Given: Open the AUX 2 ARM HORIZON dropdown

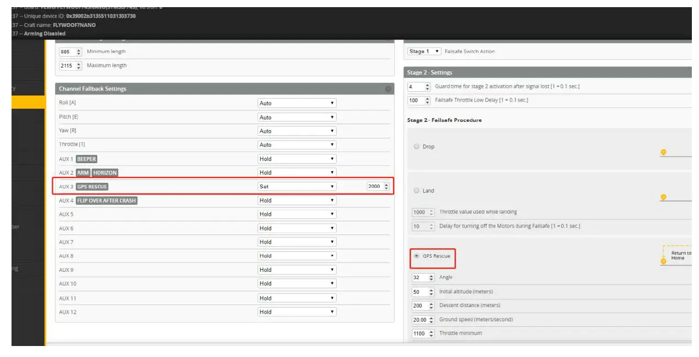Looking at the screenshot, I should (297, 172).
